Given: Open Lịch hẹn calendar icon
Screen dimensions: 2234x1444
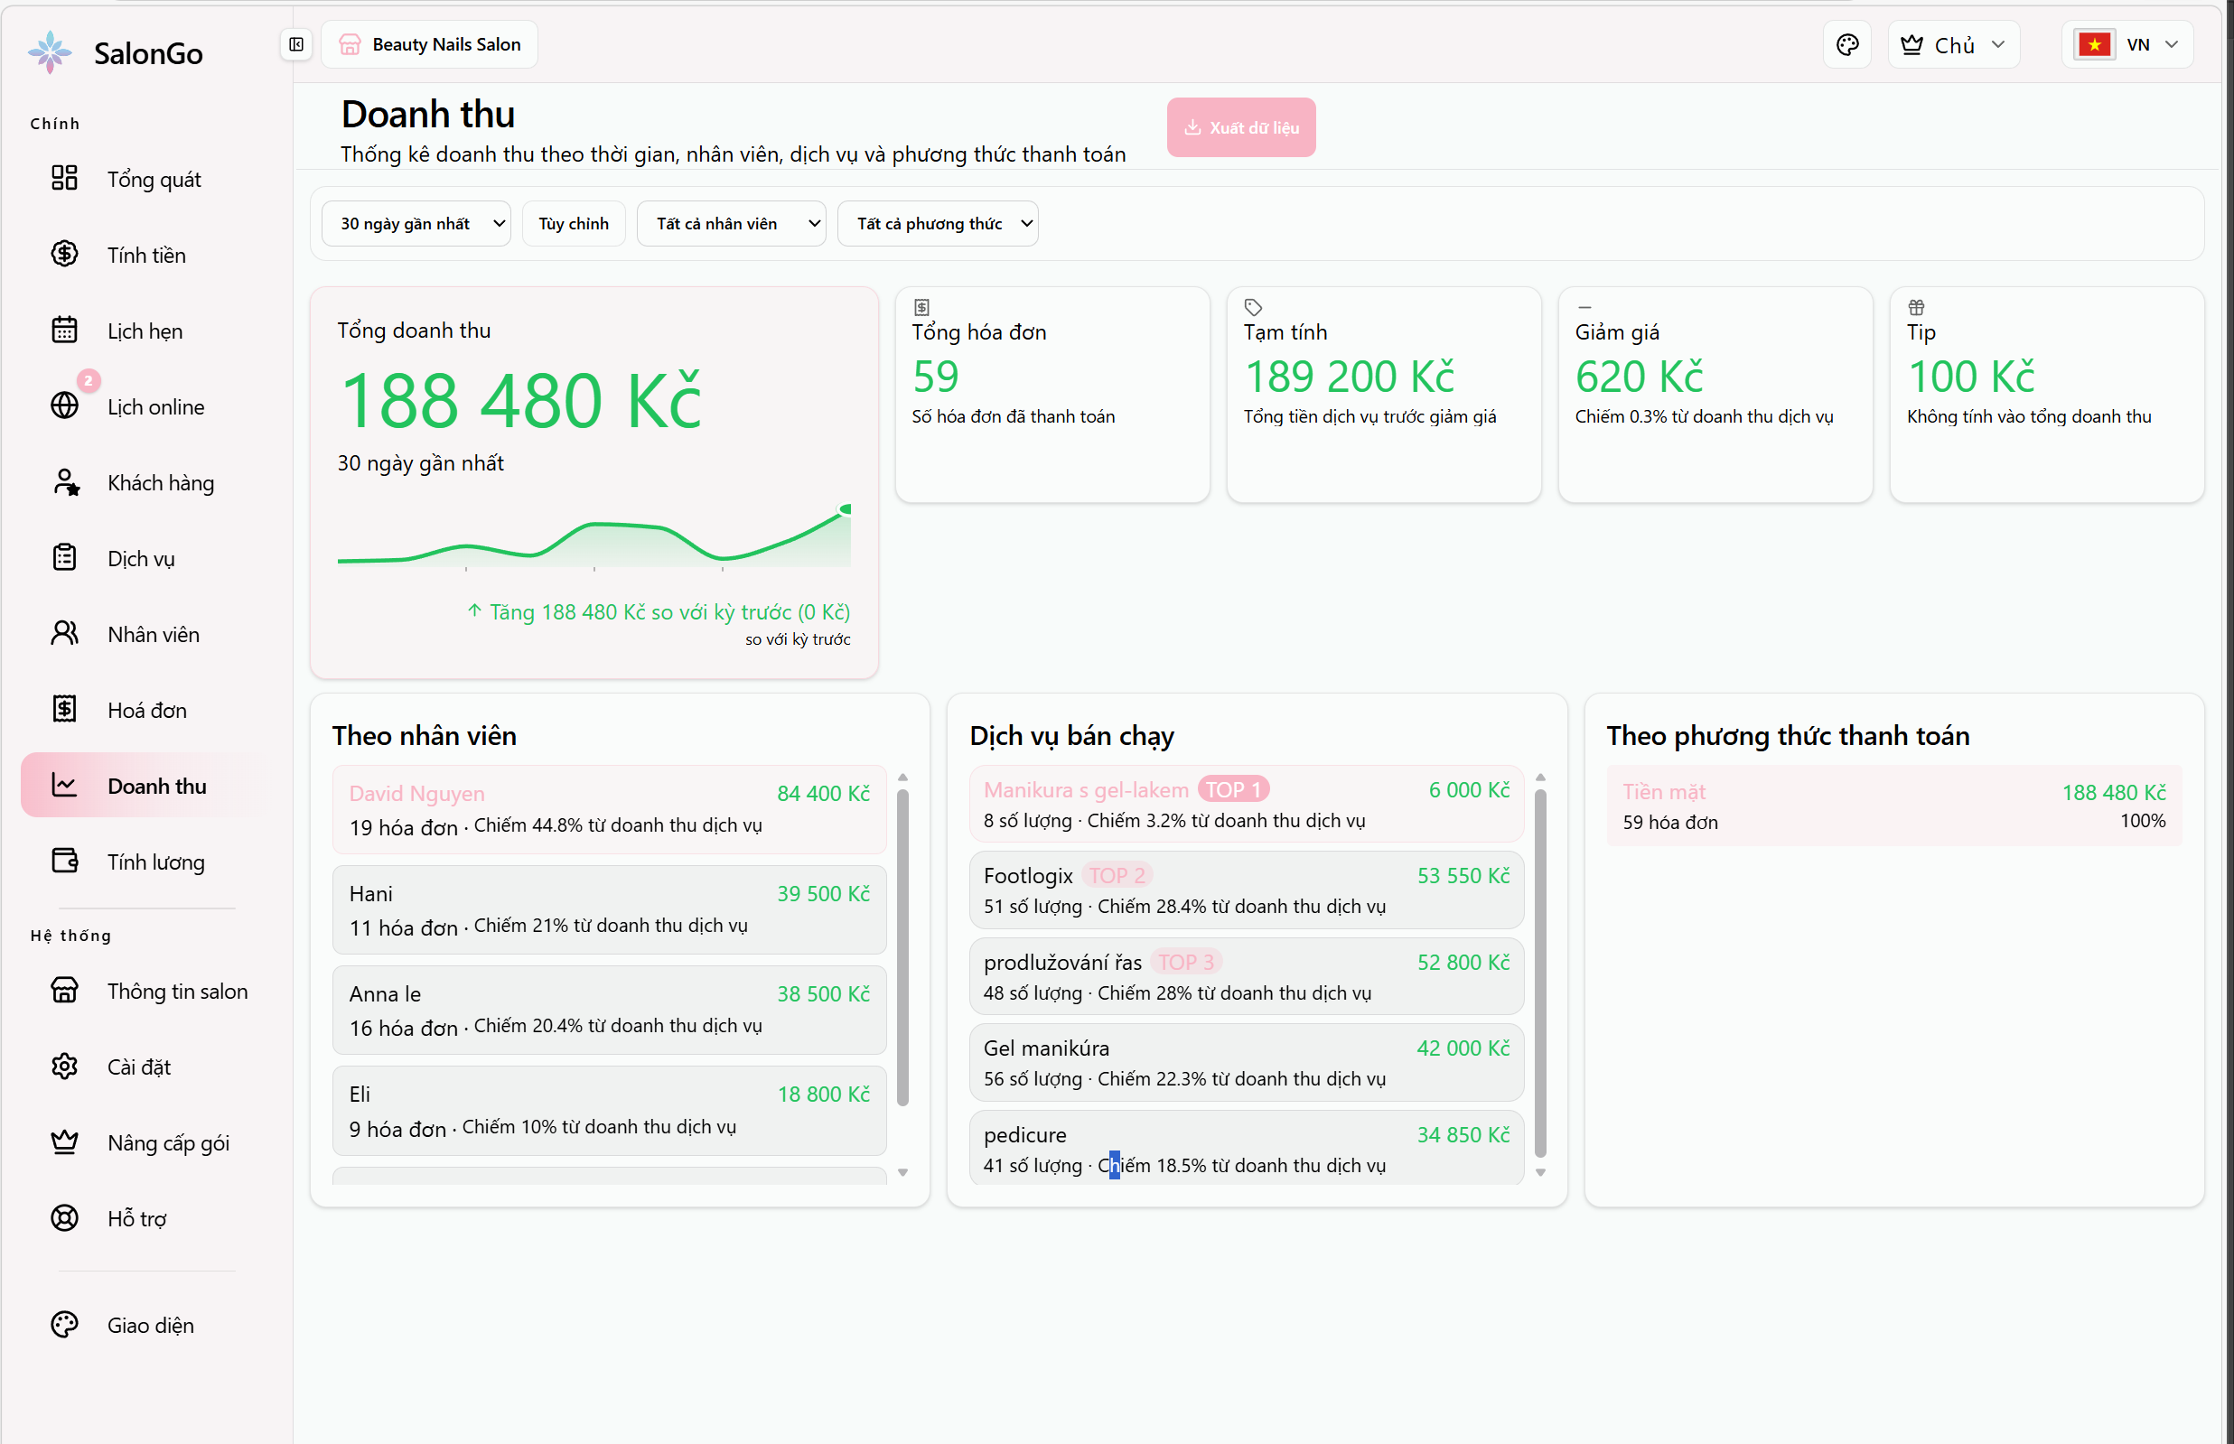Looking at the screenshot, I should click(65, 330).
